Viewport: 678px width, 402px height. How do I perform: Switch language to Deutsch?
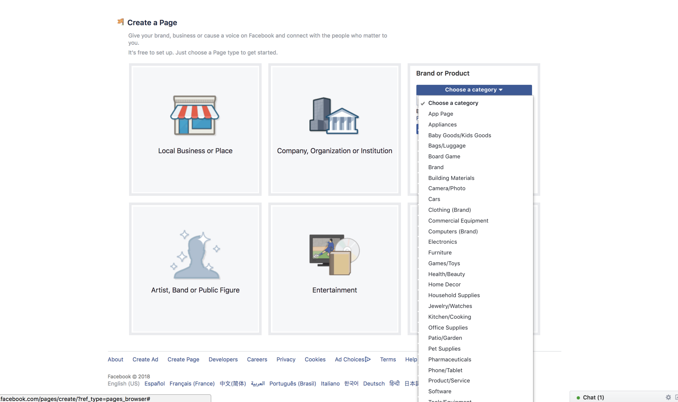tap(374, 384)
